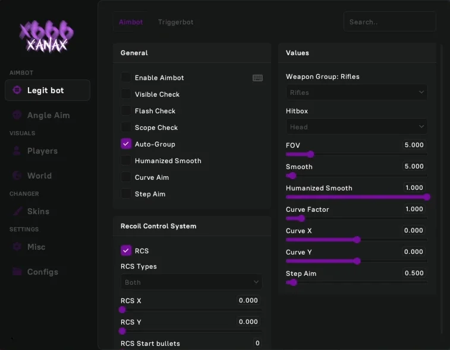The height and width of the screenshot is (350, 450).
Task: Click the FOV slider handle
Action: click(310, 154)
